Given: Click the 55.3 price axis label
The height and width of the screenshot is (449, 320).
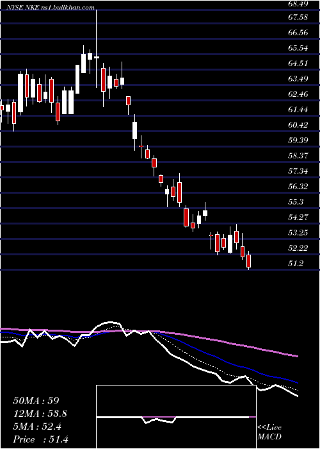Looking at the screenshot, I should pyautogui.click(x=296, y=202).
